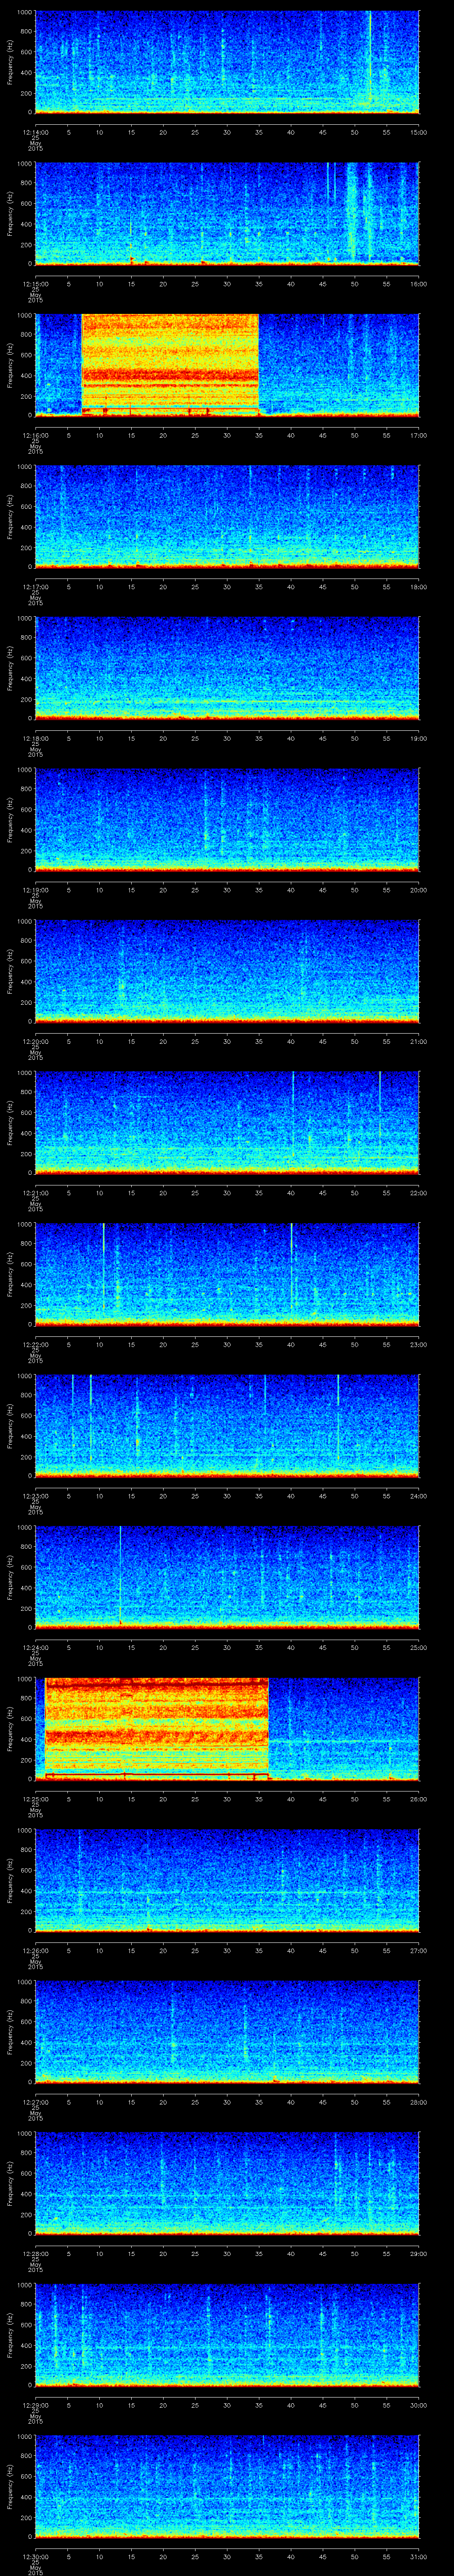Click the 12:21:00 timestamp label

(x=35, y=1193)
